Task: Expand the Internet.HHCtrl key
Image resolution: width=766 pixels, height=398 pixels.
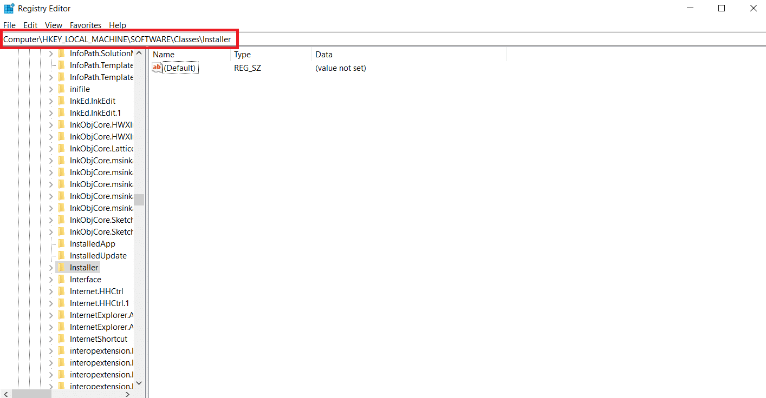Action: (51, 291)
